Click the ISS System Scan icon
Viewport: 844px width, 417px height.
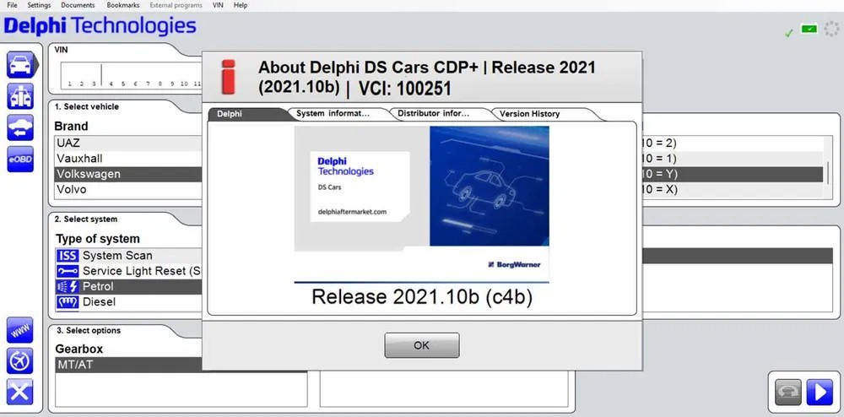pyautogui.click(x=68, y=256)
